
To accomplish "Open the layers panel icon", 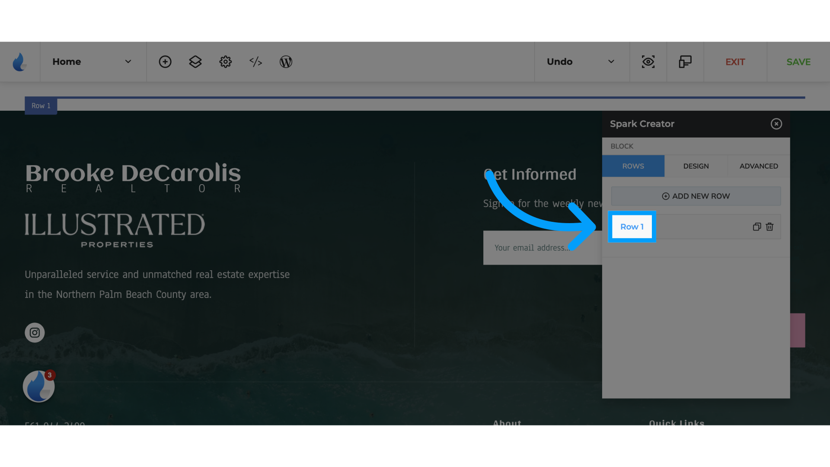I will coord(195,62).
